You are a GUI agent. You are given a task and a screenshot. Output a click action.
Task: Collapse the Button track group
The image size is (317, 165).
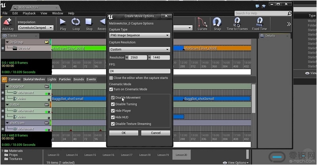[7, 105]
